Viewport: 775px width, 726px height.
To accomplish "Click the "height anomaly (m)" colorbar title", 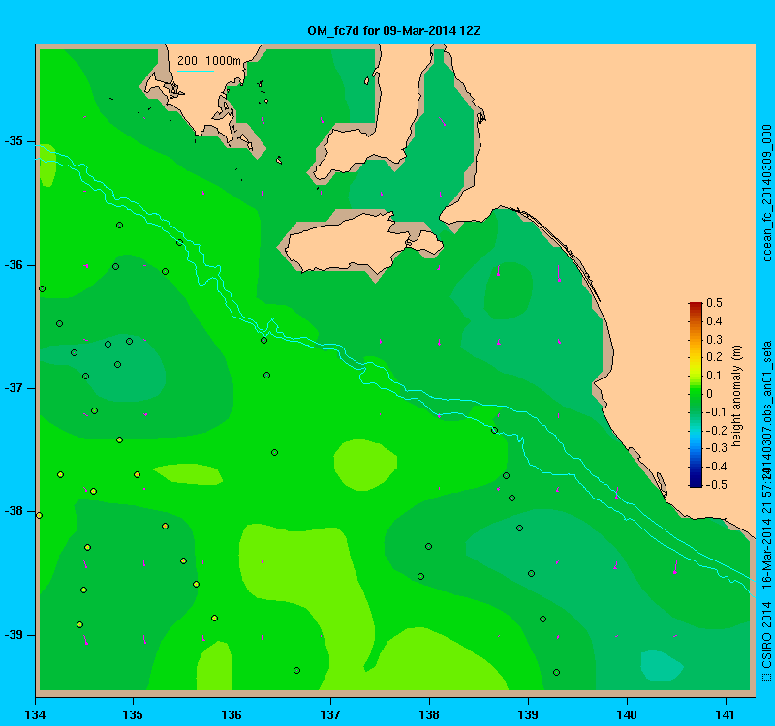I will tap(736, 396).
